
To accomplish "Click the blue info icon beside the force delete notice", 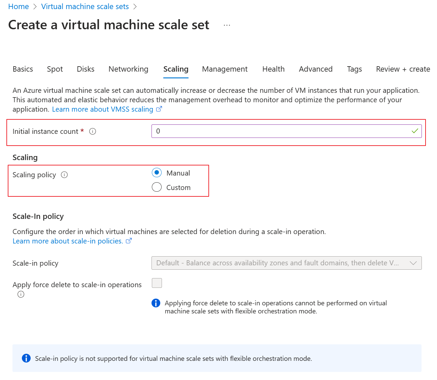I will point(156,303).
